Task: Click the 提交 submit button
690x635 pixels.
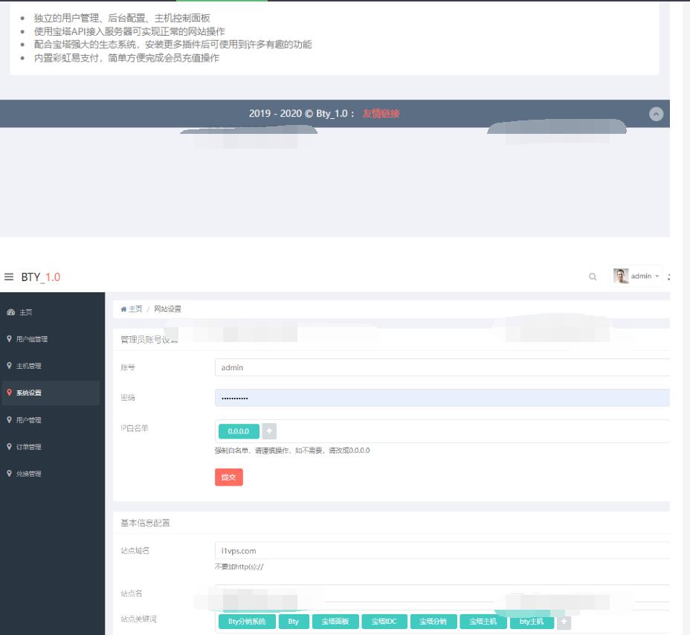Action: click(x=228, y=477)
